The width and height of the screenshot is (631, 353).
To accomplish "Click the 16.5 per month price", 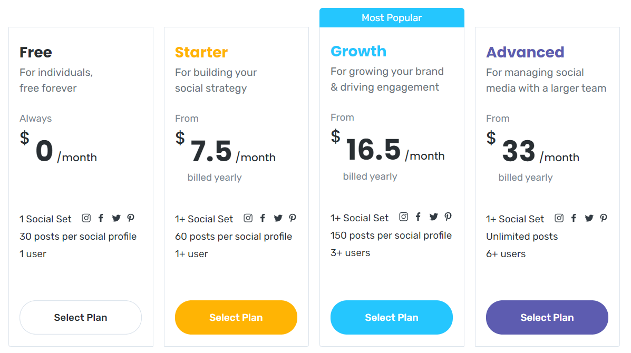I will [x=388, y=149].
